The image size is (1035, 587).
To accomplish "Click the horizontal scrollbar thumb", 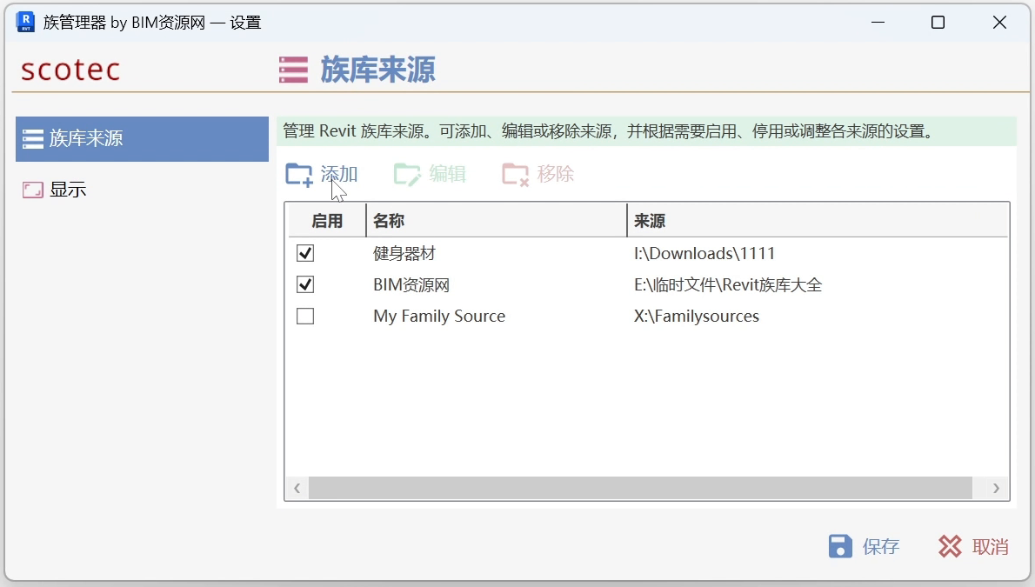I will point(640,488).
